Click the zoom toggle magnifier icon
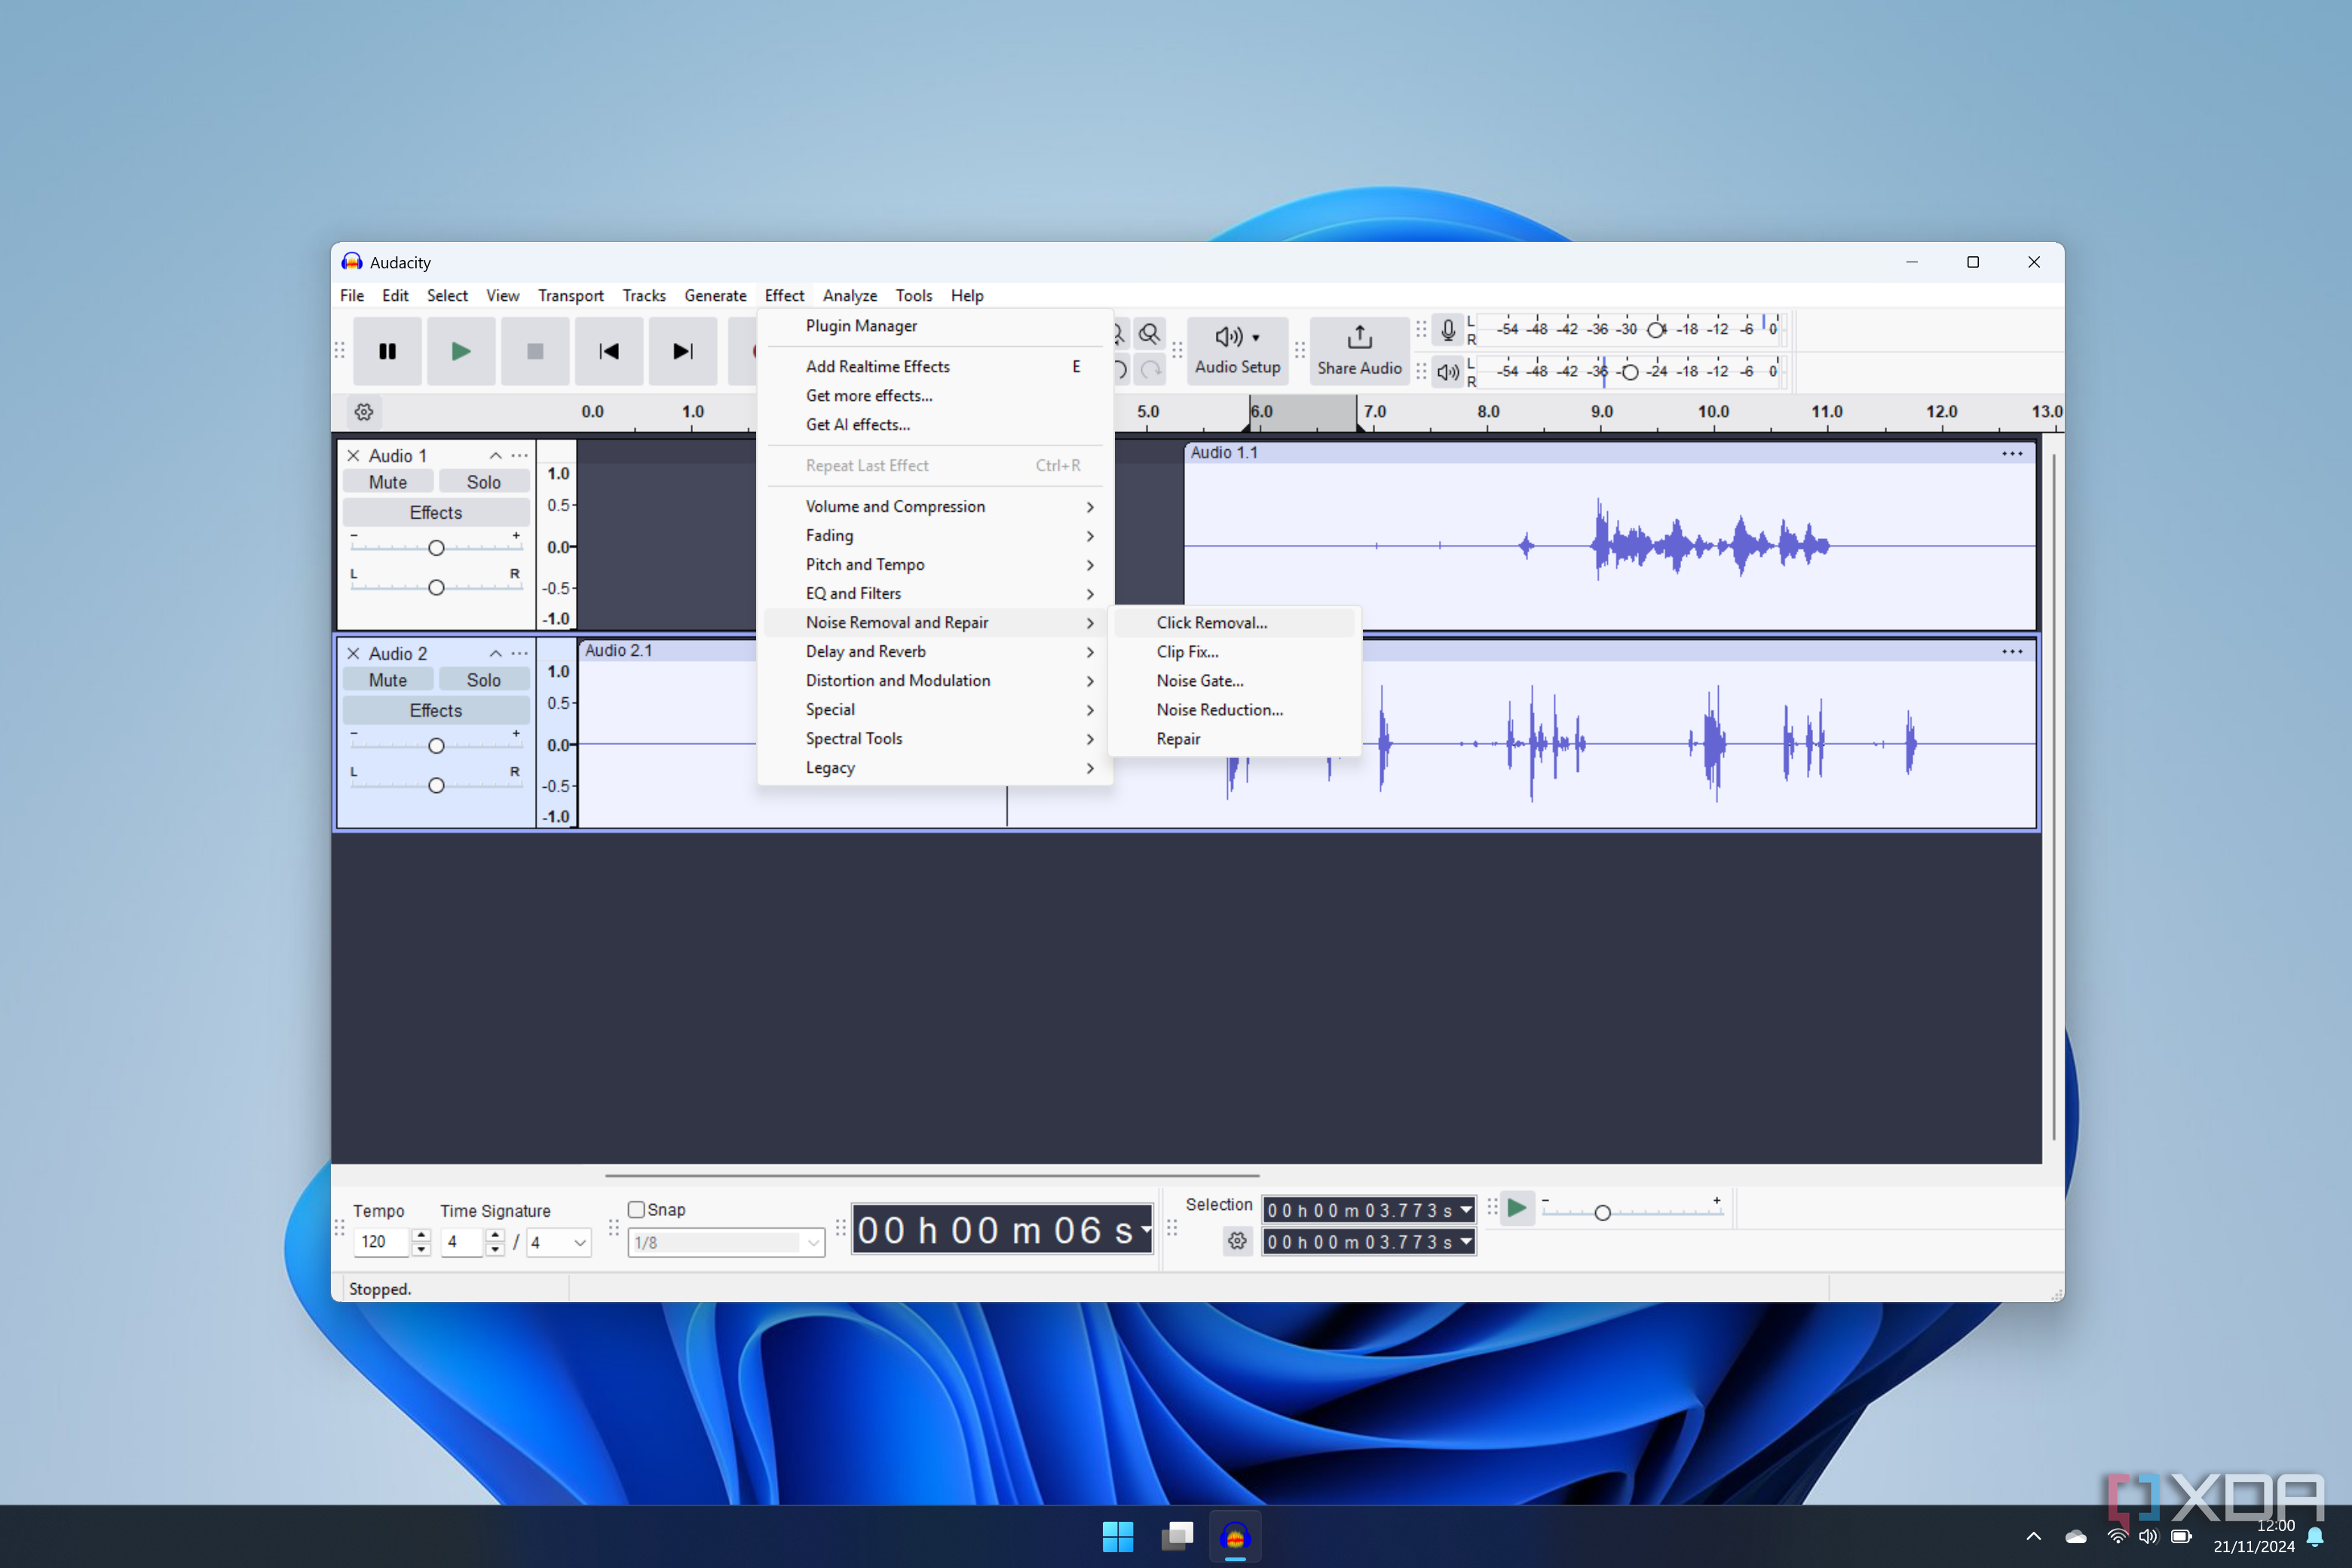 (x=1150, y=334)
